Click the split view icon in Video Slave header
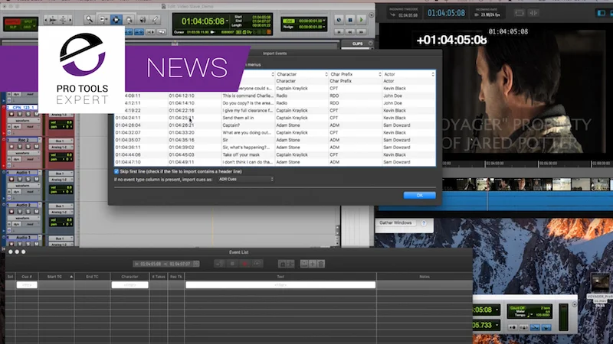This screenshot has height=344, width=613. pyautogui.click(x=533, y=13)
